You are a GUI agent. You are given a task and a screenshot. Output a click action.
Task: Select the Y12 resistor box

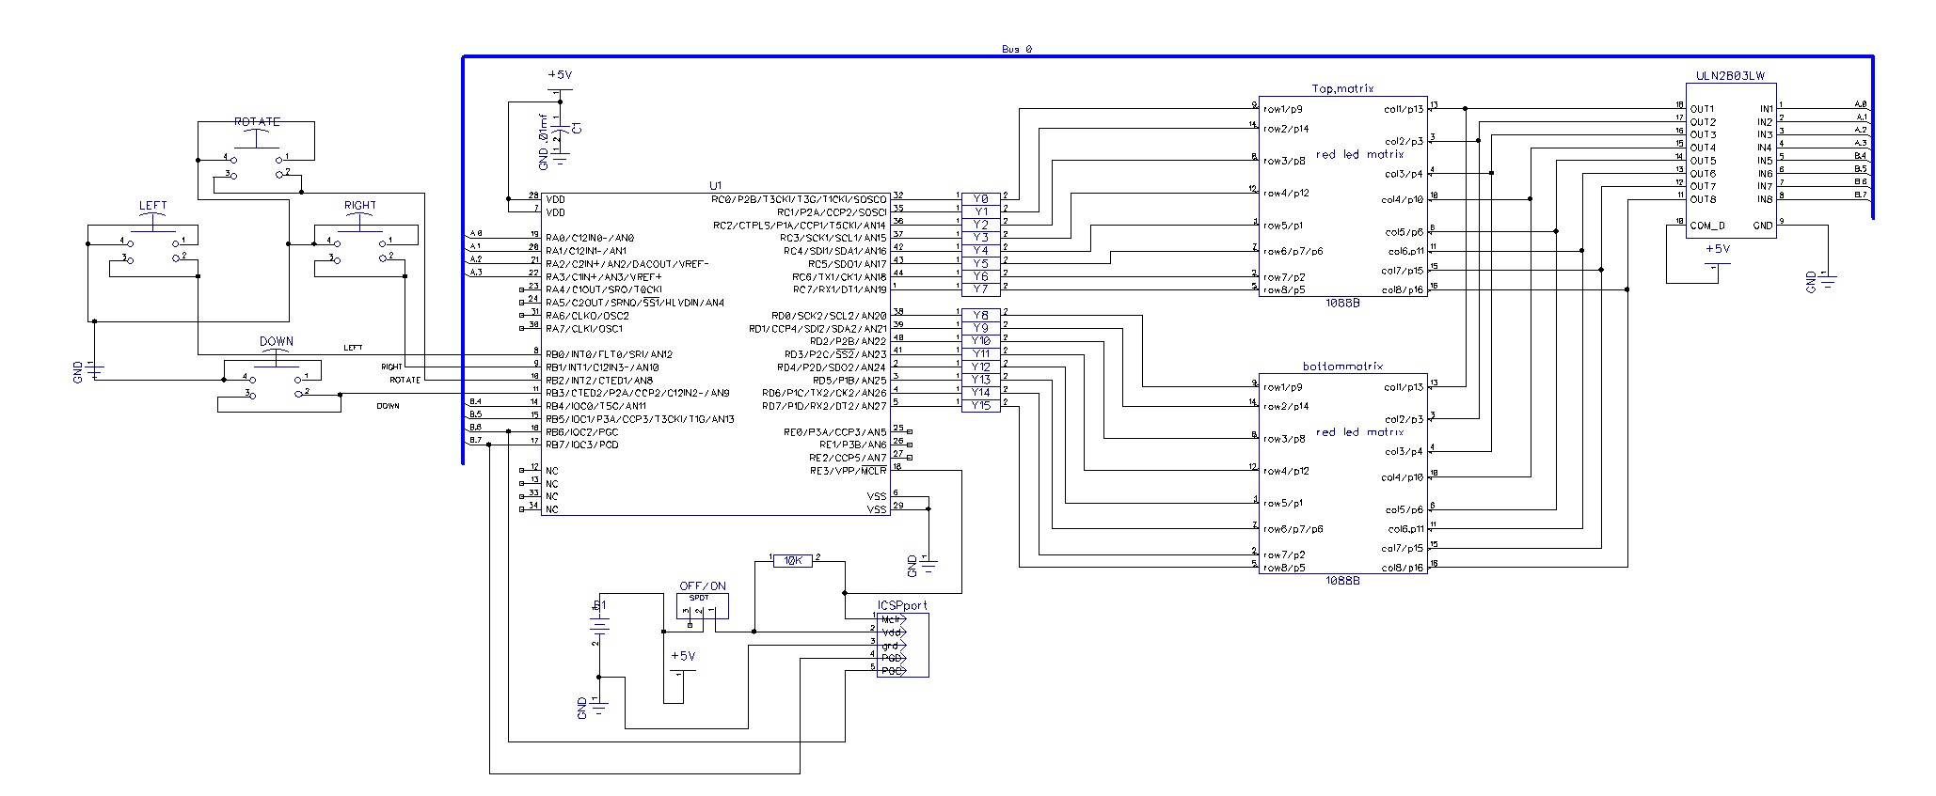click(981, 367)
